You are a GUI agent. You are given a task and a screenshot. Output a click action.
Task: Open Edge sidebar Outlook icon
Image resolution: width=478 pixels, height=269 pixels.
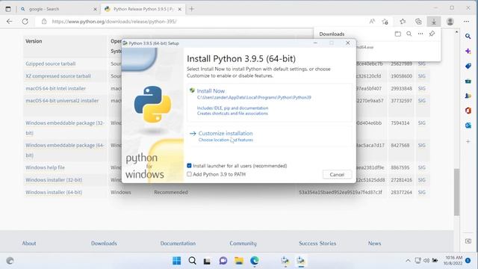[468, 126]
